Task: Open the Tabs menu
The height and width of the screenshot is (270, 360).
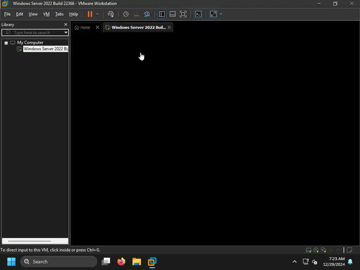Action: pos(59,14)
